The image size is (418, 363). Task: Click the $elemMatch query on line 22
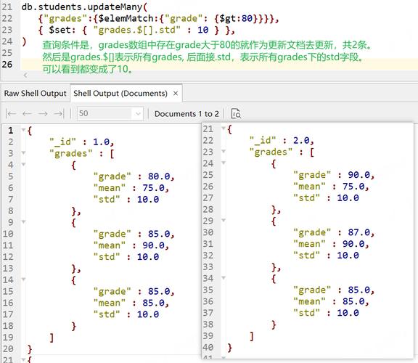pos(158,18)
